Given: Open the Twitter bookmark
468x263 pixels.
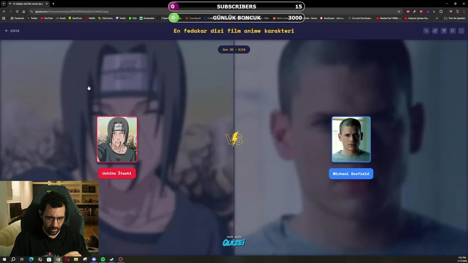Looking at the screenshot, I should pos(32,18).
